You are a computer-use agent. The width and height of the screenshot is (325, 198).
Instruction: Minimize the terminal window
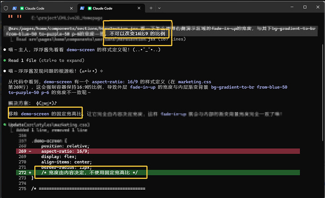292,7
